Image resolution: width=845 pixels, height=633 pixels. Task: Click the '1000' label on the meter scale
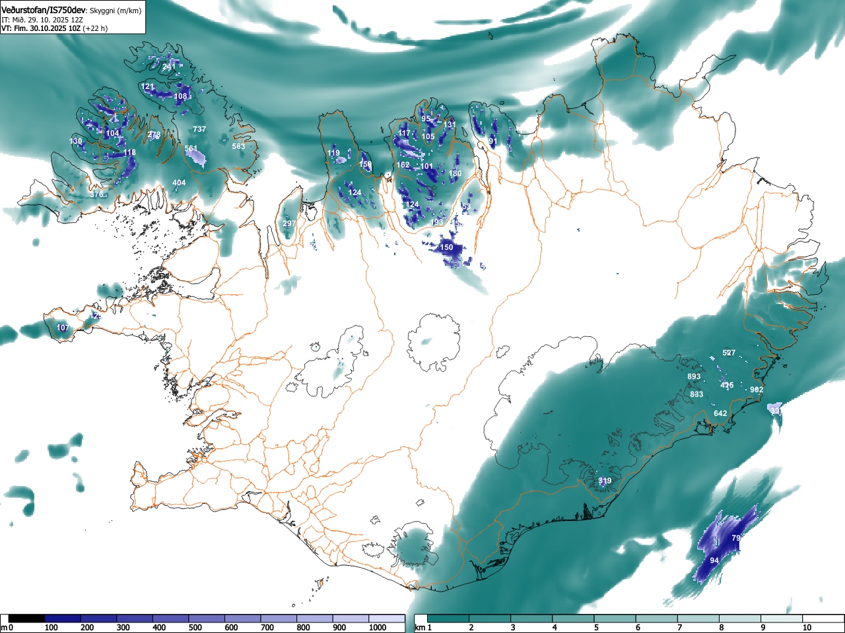(x=378, y=628)
